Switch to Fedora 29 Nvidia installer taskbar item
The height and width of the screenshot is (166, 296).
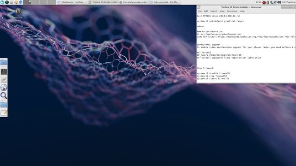[103, 2]
